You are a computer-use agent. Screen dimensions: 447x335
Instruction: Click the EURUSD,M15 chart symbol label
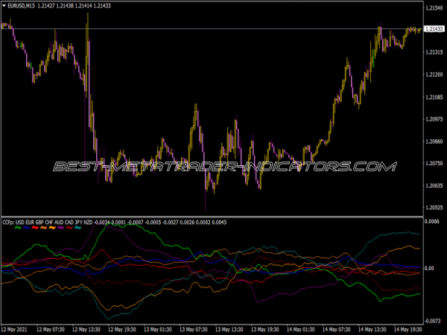[x=22, y=6]
